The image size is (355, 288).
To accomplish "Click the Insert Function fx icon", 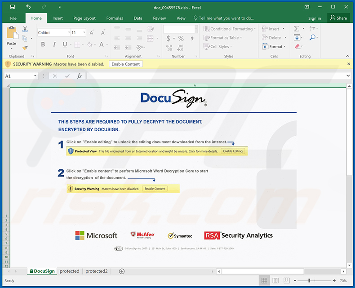I will (x=79, y=76).
